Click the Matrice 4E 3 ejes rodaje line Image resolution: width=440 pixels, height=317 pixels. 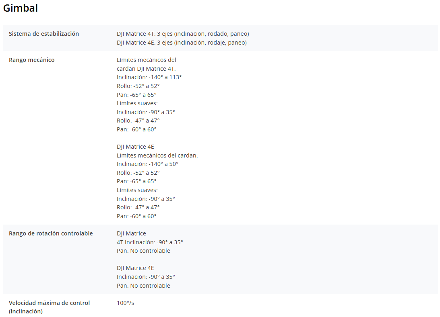tap(182, 43)
